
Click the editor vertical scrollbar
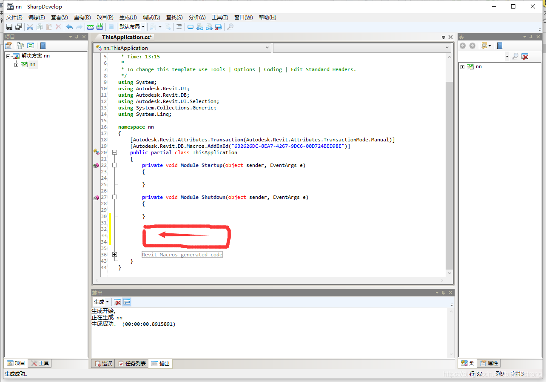pos(449,165)
